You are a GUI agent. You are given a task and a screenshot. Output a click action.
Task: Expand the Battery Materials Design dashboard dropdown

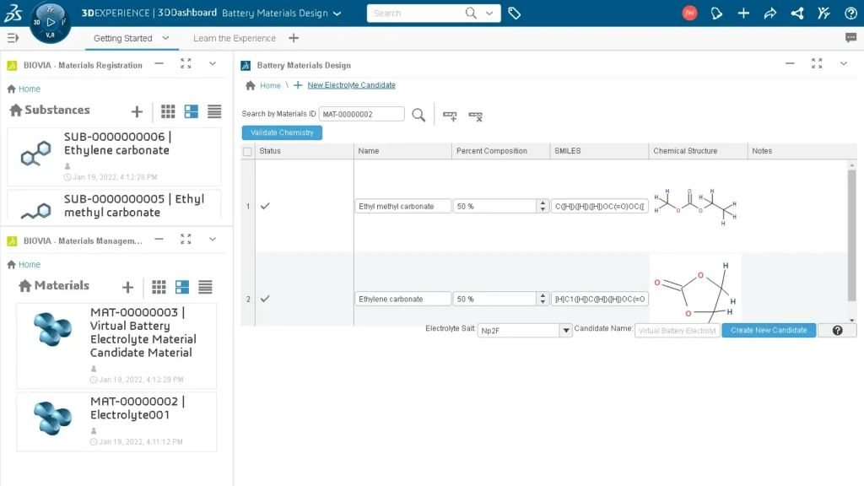337,13
